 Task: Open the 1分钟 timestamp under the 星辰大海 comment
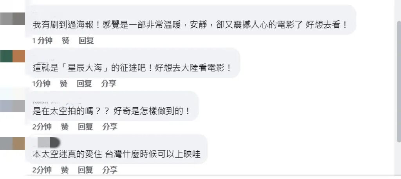(42, 83)
